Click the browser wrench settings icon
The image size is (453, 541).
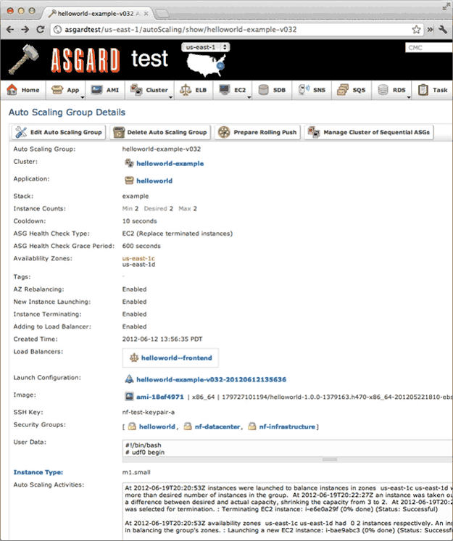443,29
